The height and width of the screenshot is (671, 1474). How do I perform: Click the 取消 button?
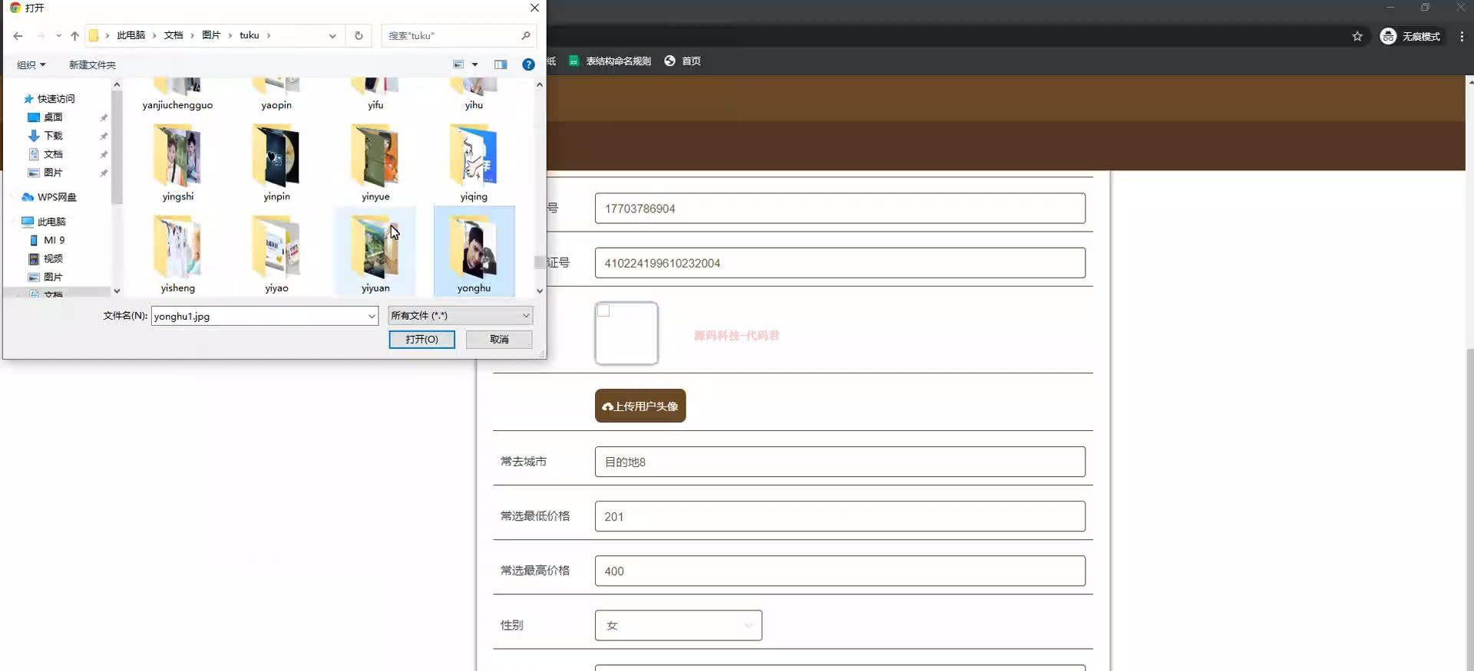(499, 339)
